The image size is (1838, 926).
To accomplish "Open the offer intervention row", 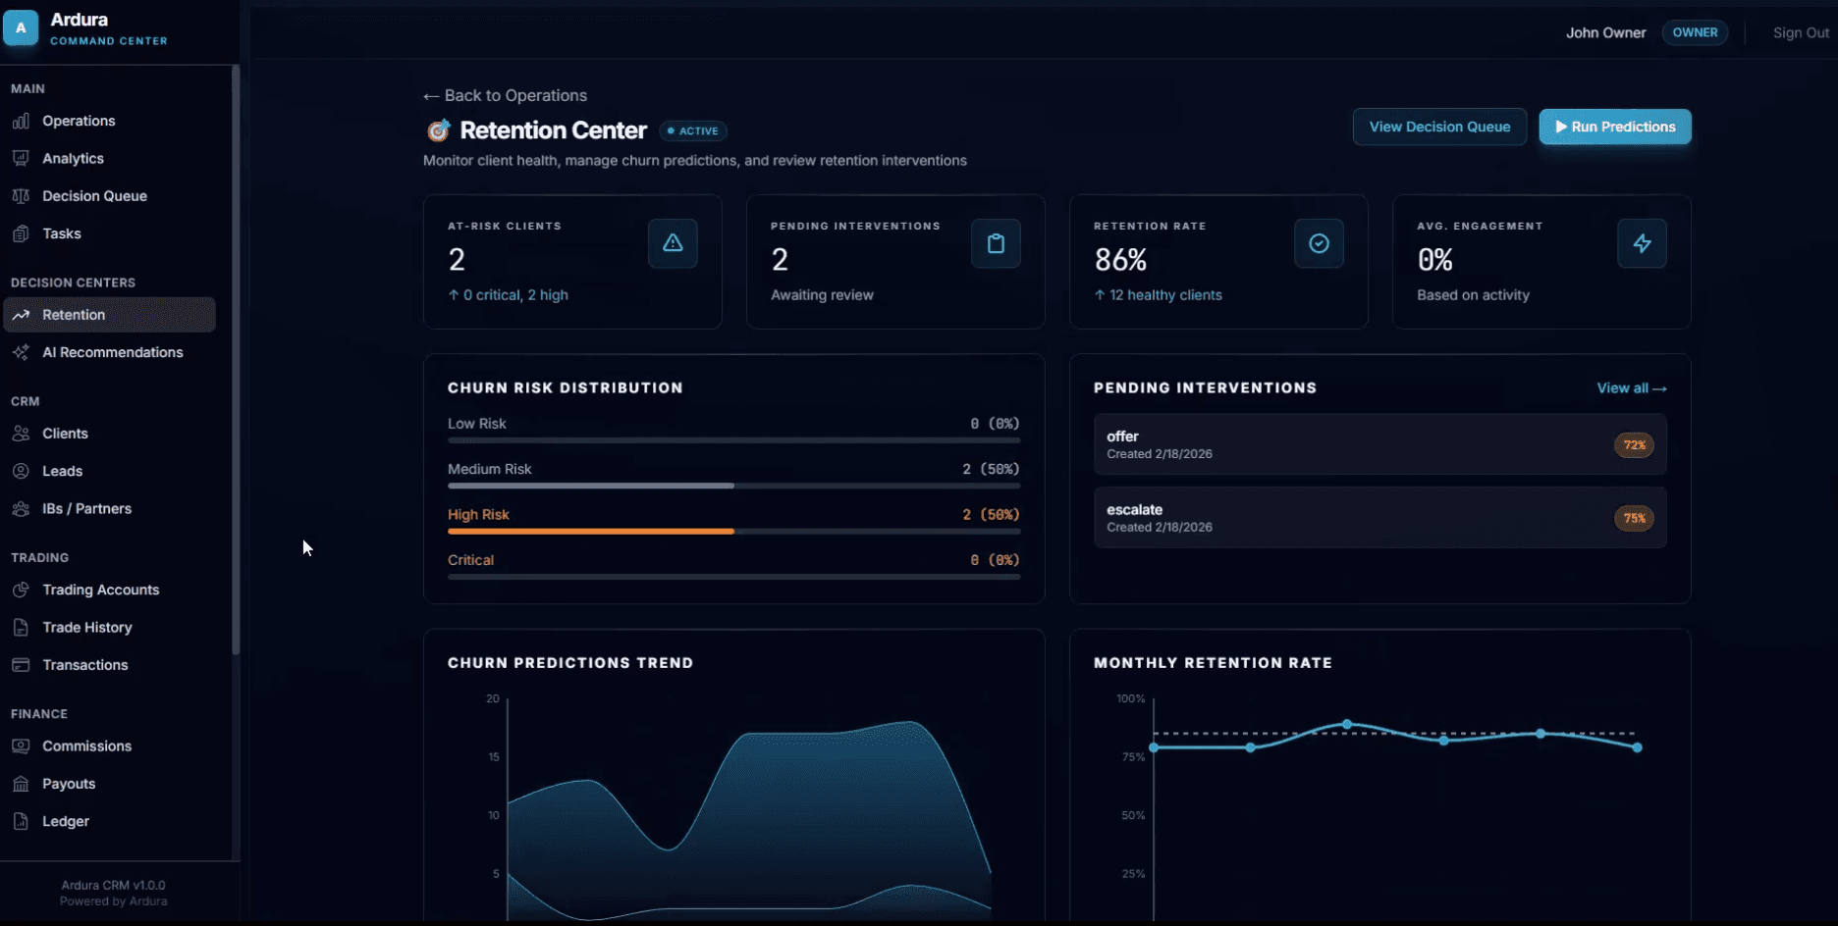I will (x=1379, y=444).
